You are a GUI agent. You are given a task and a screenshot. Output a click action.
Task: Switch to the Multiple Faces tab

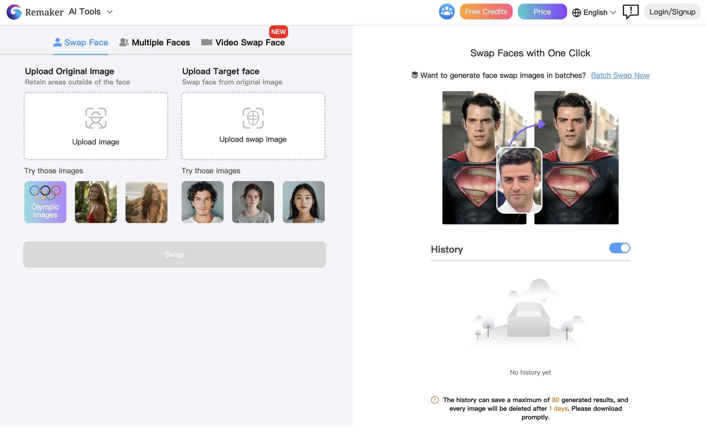point(154,42)
